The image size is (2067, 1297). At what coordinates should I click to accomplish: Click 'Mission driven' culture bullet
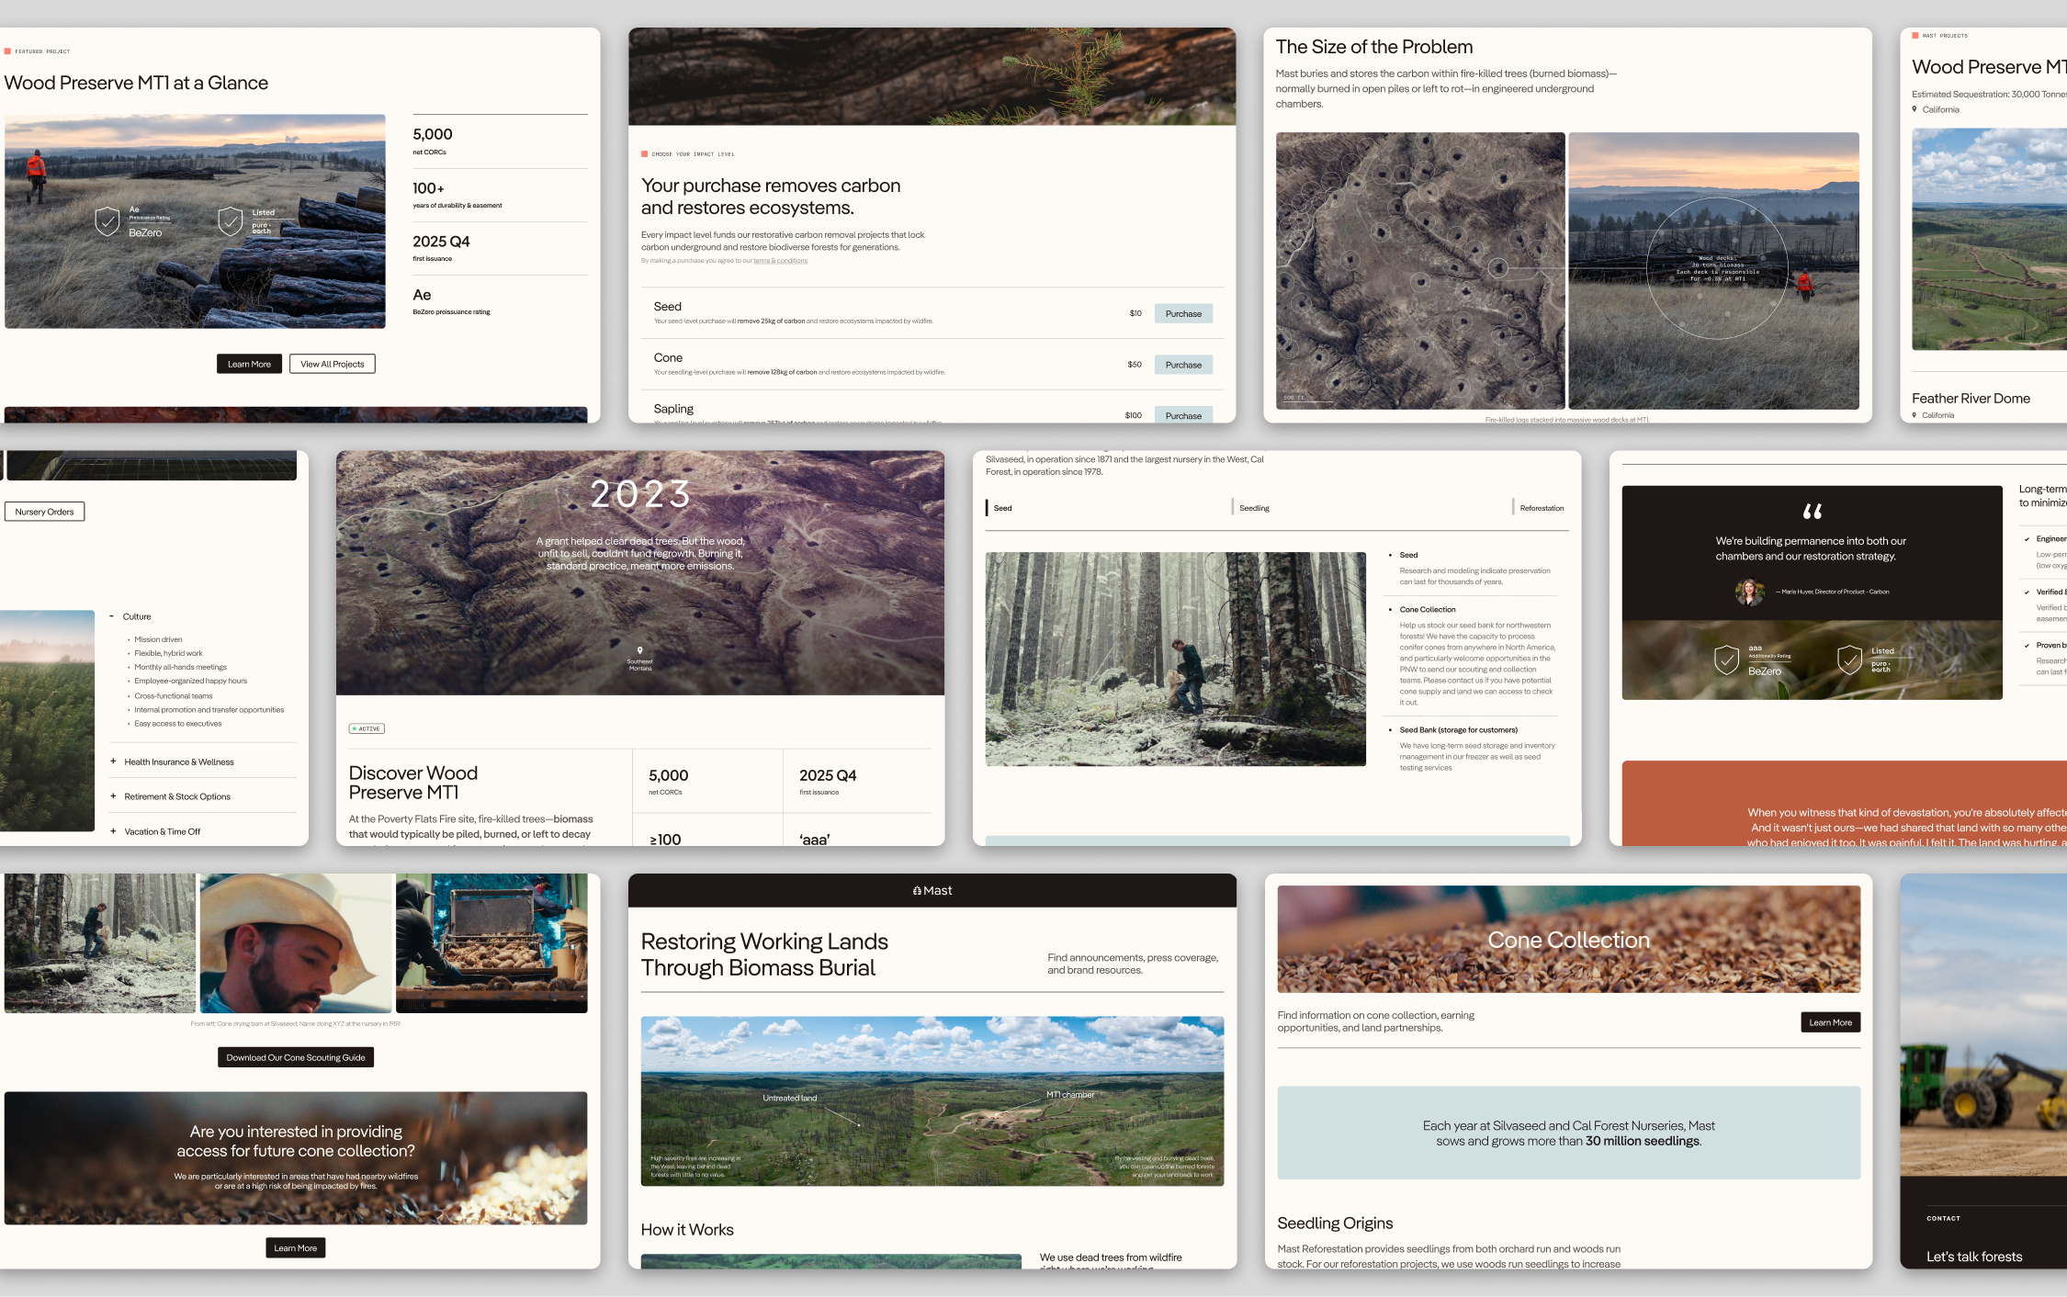tap(158, 639)
